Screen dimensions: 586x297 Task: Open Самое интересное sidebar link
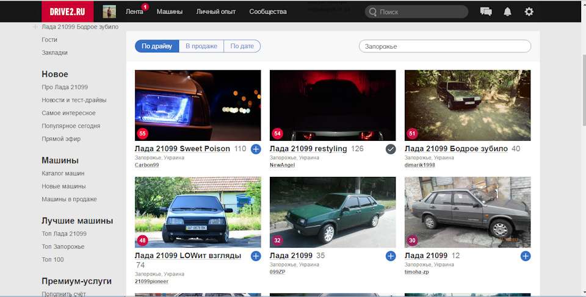pyautogui.click(x=68, y=113)
